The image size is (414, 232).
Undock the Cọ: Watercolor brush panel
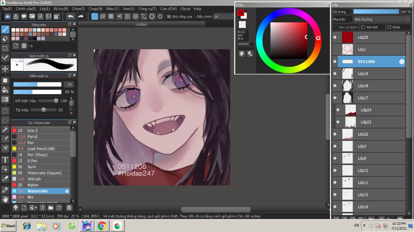pyautogui.click(x=70, y=122)
